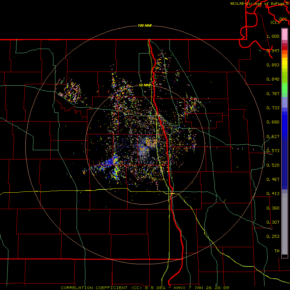This screenshot has height=290, width=290.
Task: Click the Correlation Coefficient KMVX caption
Action: 145,288
